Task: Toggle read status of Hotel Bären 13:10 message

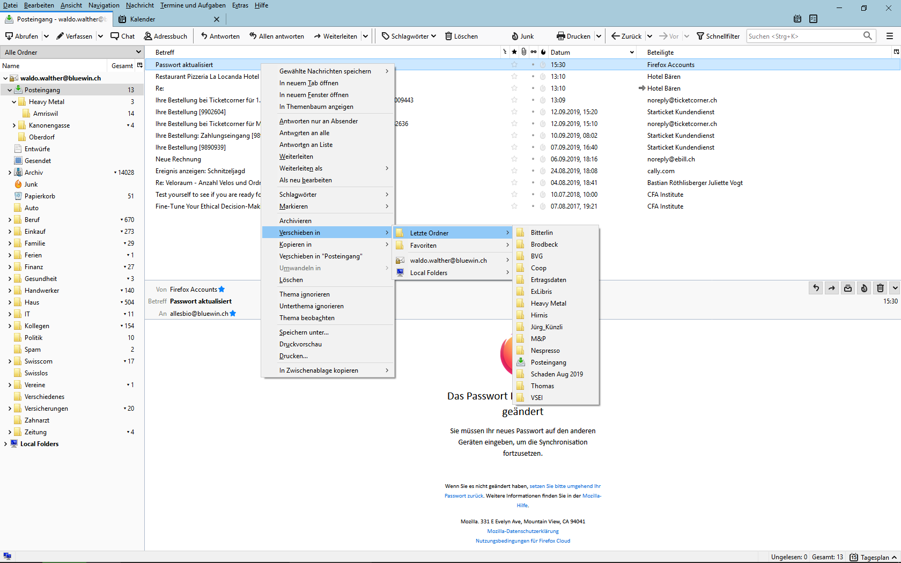Action: click(x=533, y=77)
